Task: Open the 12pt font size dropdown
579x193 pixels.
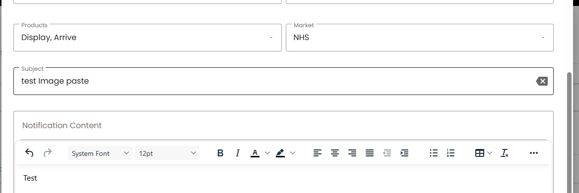Action: click(167, 153)
